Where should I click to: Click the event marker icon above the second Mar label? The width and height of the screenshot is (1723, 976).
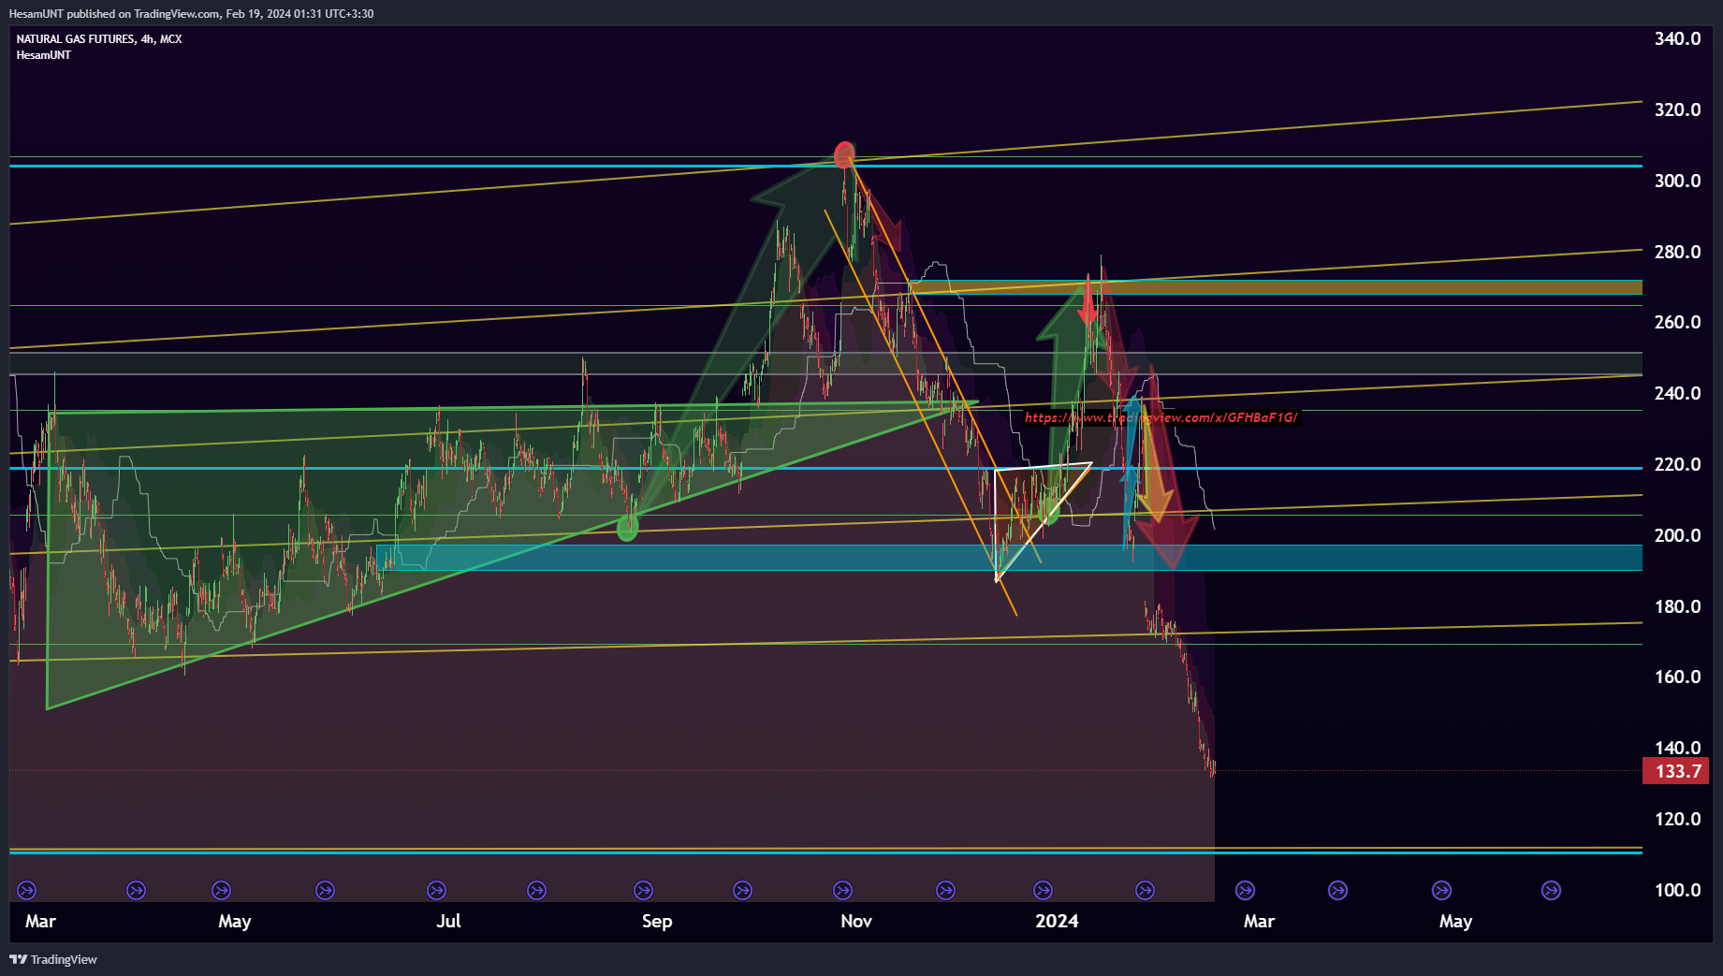pyautogui.click(x=1245, y=890)
